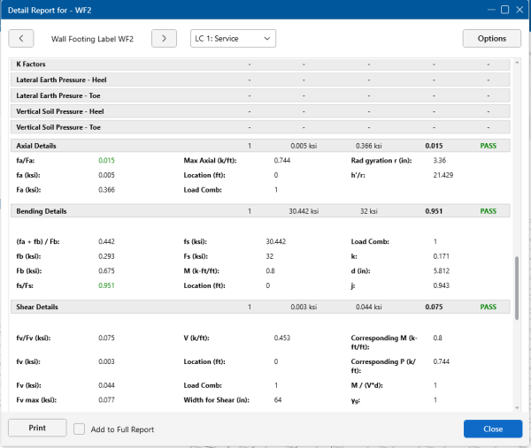This screenshot has height=448, width=531.
Task: Click the vertical scrollbar thumb of the report
Action: 518,287
